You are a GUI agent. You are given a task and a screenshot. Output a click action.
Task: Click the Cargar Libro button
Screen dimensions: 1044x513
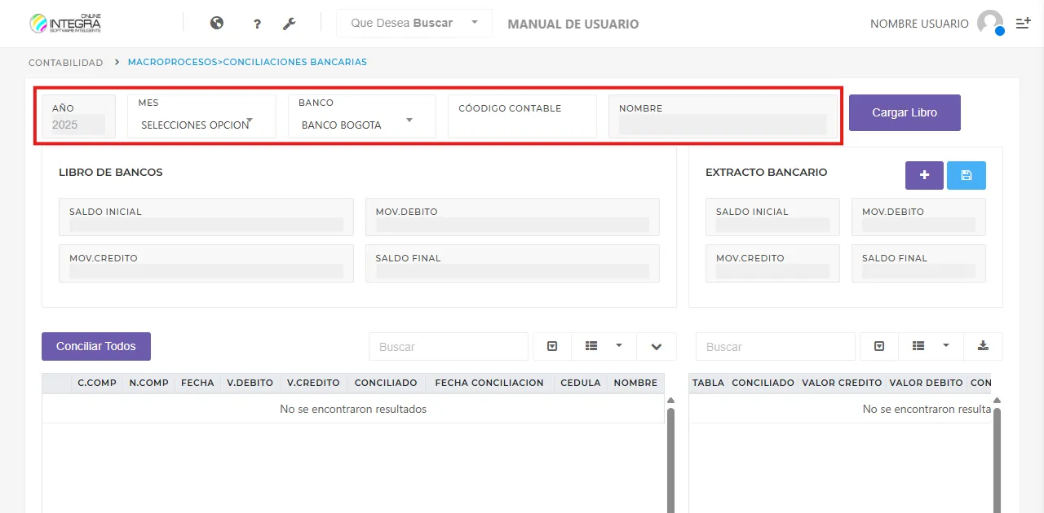point(905,112)
